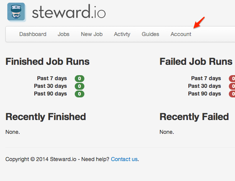Go to the Jobs page
The image size is (235, 181).
[x=64, y=34]
